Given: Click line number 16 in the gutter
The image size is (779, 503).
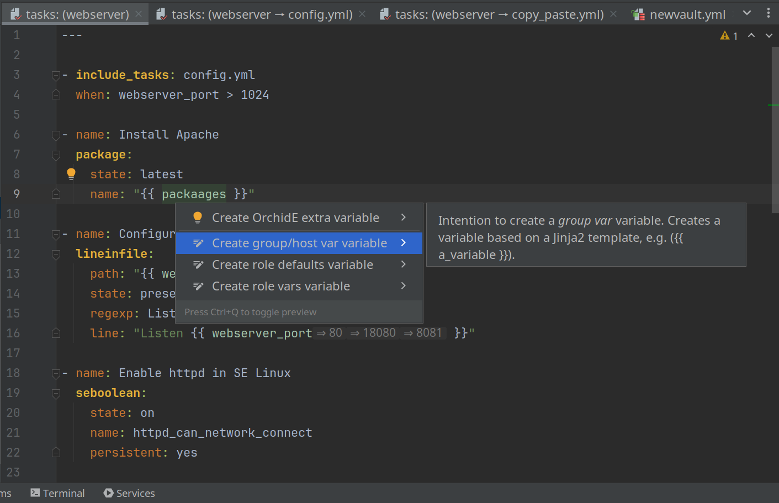Looking at the screenshot, I should pos(13,333).
